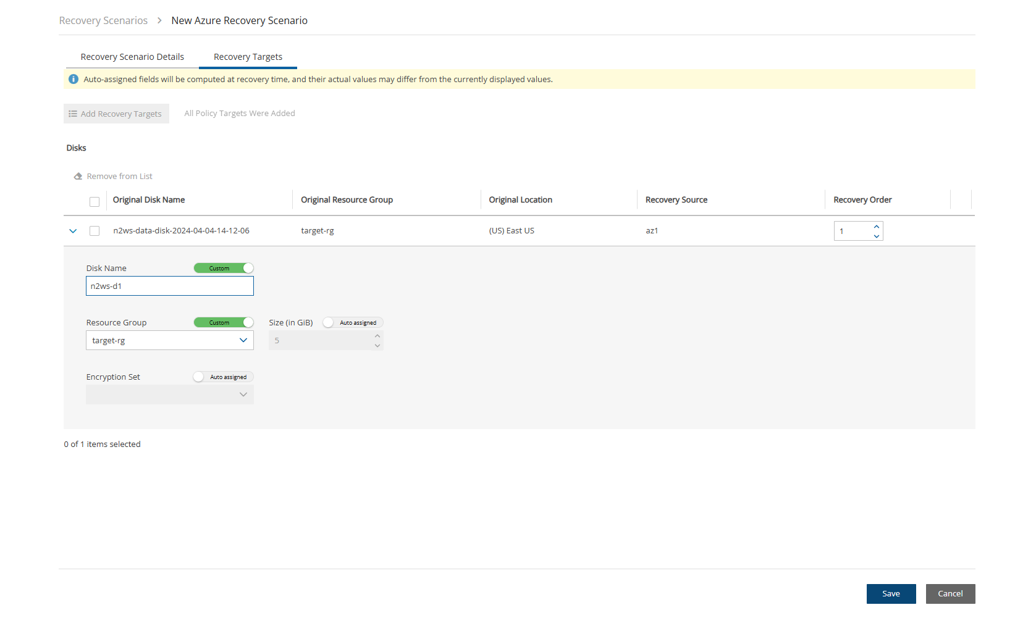The height and width of the screenshot is (618, 1036).
Task: Click the Add Recovery Targets list icon
Action: (73, 114)
